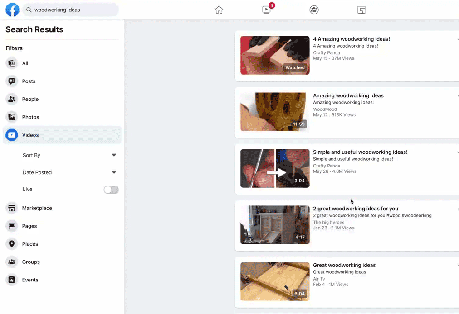The image size is (459, 314).
Task: Select the Places filter pin icon
Action: [x=12, y=244]
